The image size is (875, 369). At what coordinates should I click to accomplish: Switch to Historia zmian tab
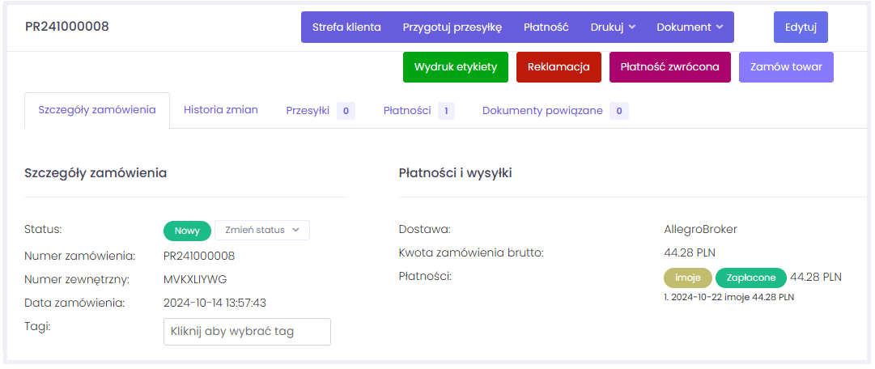221,110
